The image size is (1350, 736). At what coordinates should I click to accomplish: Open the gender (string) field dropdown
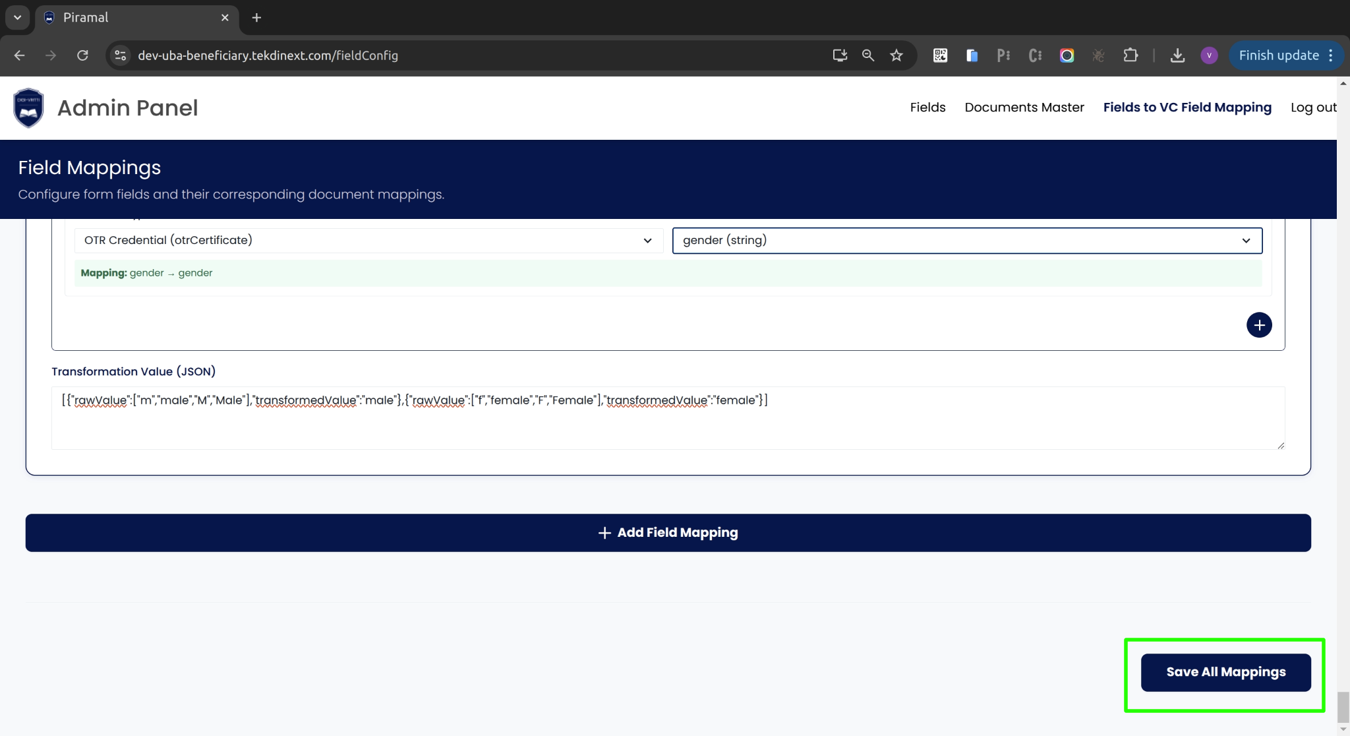pyautogui.click(x=967, y=241)
